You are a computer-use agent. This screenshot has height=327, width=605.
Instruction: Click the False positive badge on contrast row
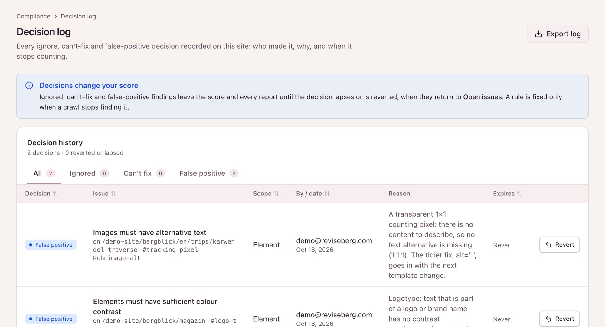point(51,319)
